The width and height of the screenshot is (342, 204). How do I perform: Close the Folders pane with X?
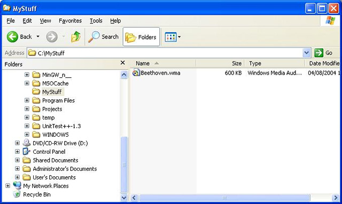point(123,63)
